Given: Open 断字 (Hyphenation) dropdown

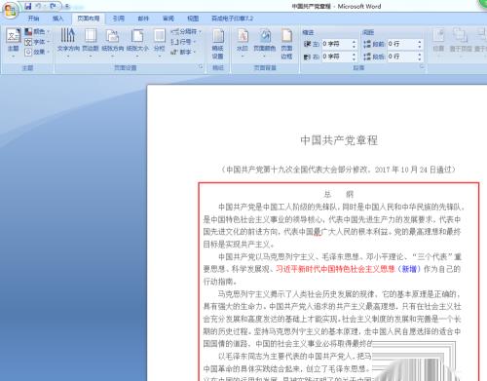Looking at the screenshot, I should pos(183,52).
